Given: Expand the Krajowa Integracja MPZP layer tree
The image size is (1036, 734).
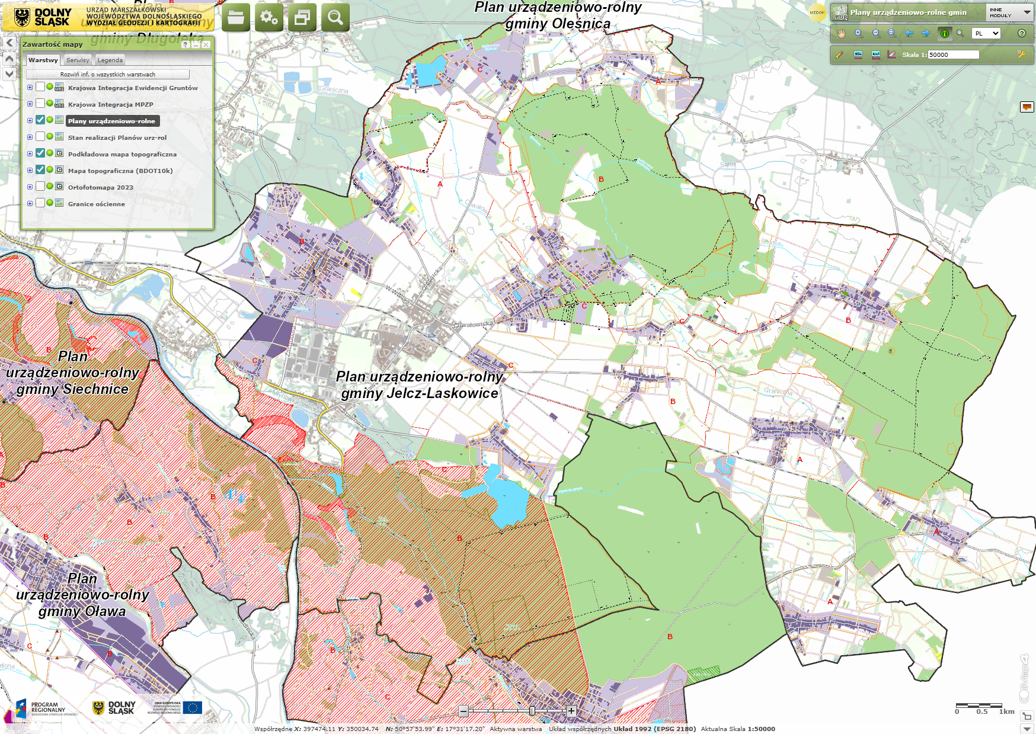Looking at the screenshot, I should (x=30, y=104).
